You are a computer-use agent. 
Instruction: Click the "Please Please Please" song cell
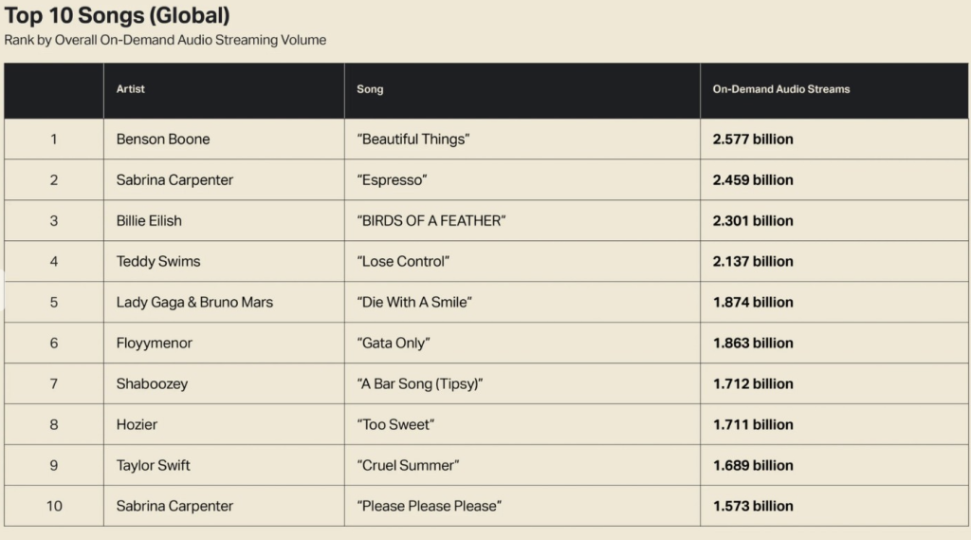tap(429, 507)
